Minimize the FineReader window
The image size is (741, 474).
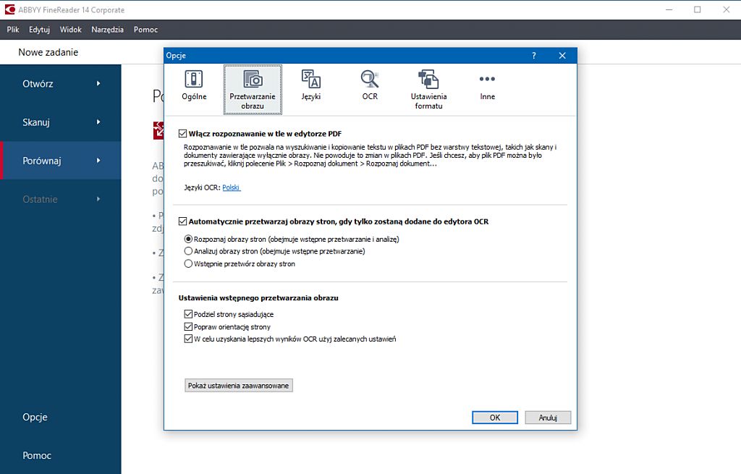tap(669, 9)
